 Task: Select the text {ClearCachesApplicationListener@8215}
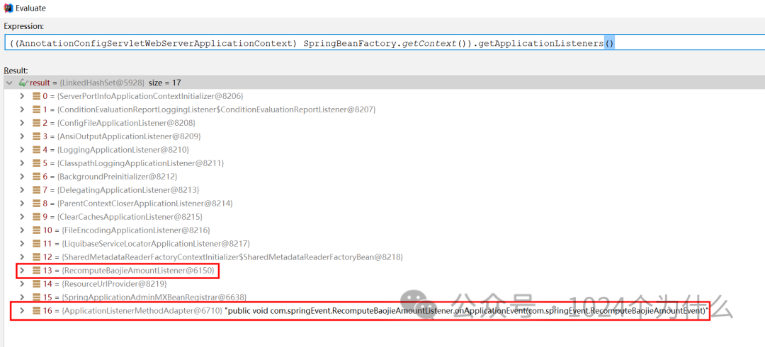pos(130,216)
